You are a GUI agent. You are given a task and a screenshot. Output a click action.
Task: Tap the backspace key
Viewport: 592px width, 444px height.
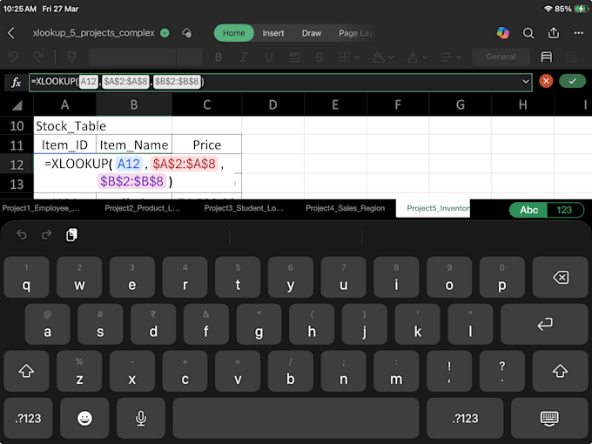click(x=561, y=278)
